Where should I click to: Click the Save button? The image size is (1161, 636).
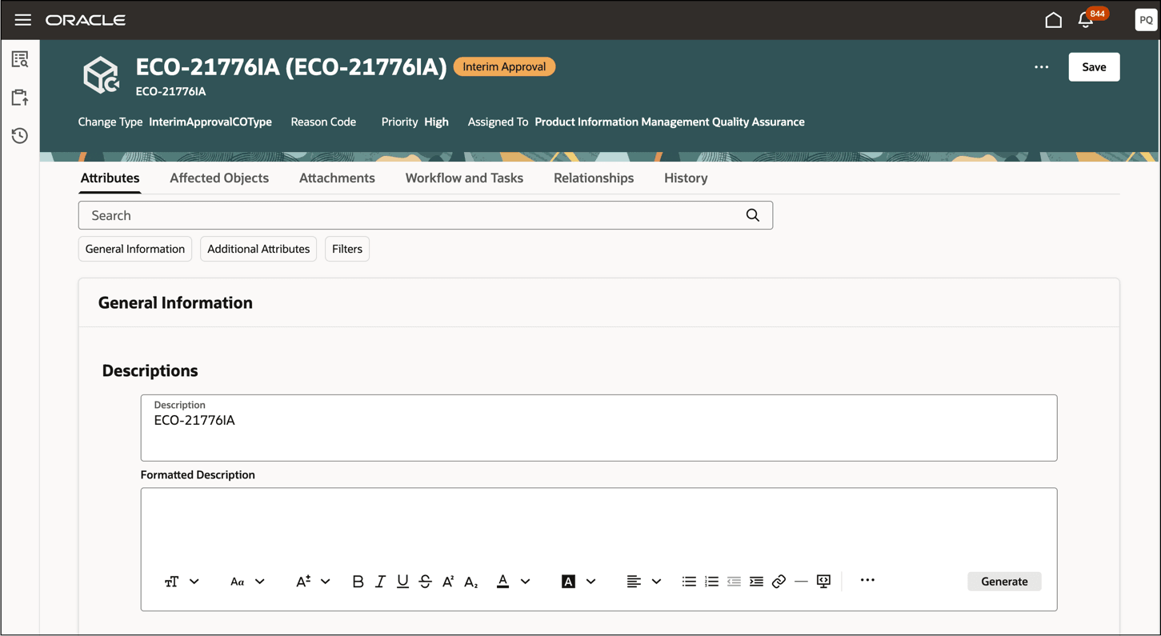pyautogui.click(x=1094, y=66)
